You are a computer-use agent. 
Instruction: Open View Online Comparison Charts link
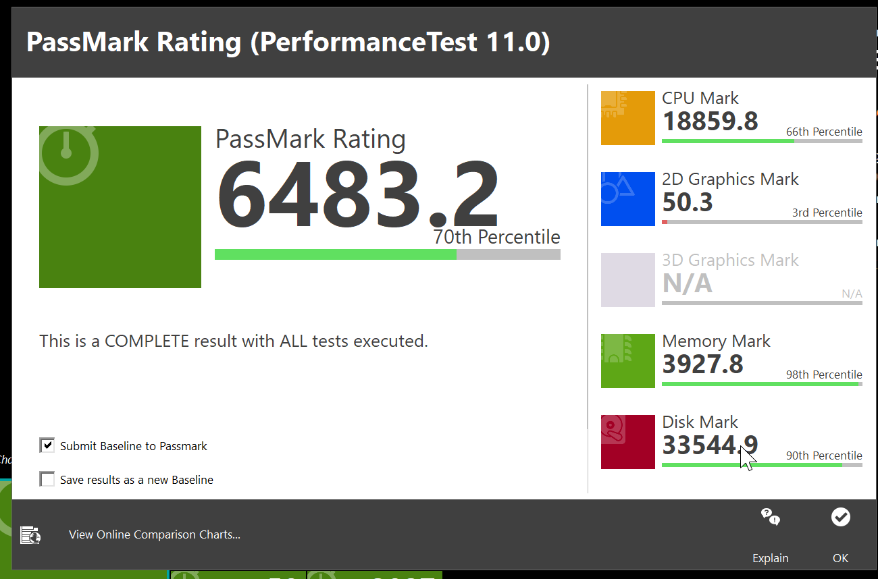[x=155, y=534]
